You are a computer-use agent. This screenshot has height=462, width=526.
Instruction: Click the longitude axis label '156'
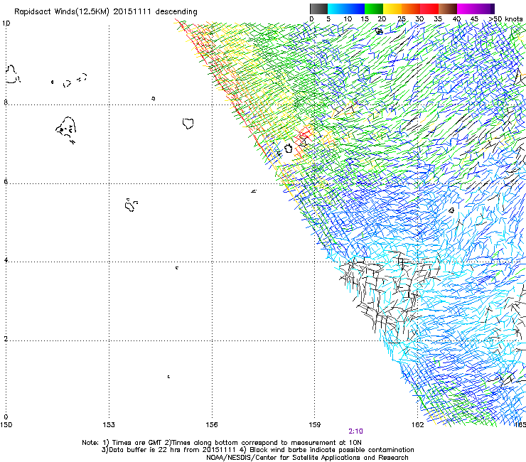[x=212, y=425]
